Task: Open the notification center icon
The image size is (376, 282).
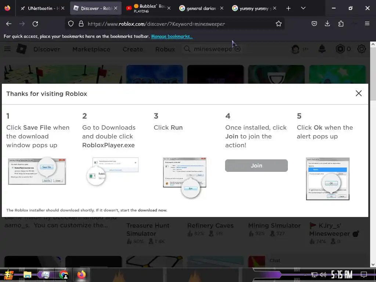Action: click(x=364, y=274)
